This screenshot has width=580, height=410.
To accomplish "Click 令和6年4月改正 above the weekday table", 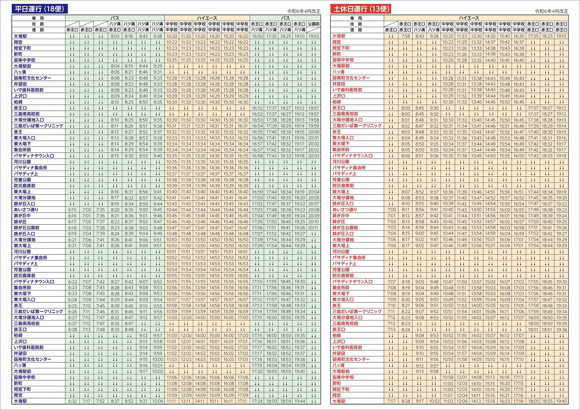I will 304,11.
